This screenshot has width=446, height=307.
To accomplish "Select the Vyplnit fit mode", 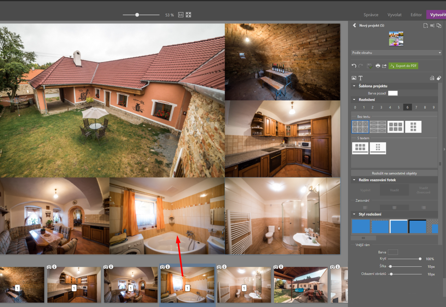I will pos(365,190).
